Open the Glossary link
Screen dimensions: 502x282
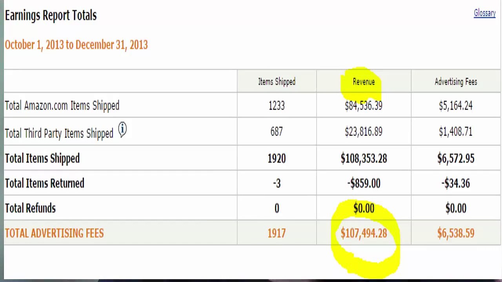(x=485, y=13)
